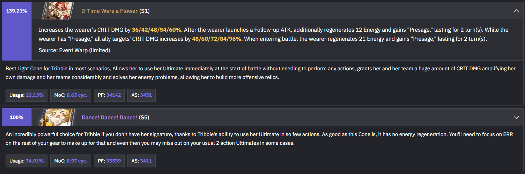The width and height of the screenshot is (525, 174).
Task: Select the AS 3451 stat box
Action: (141, 95)
